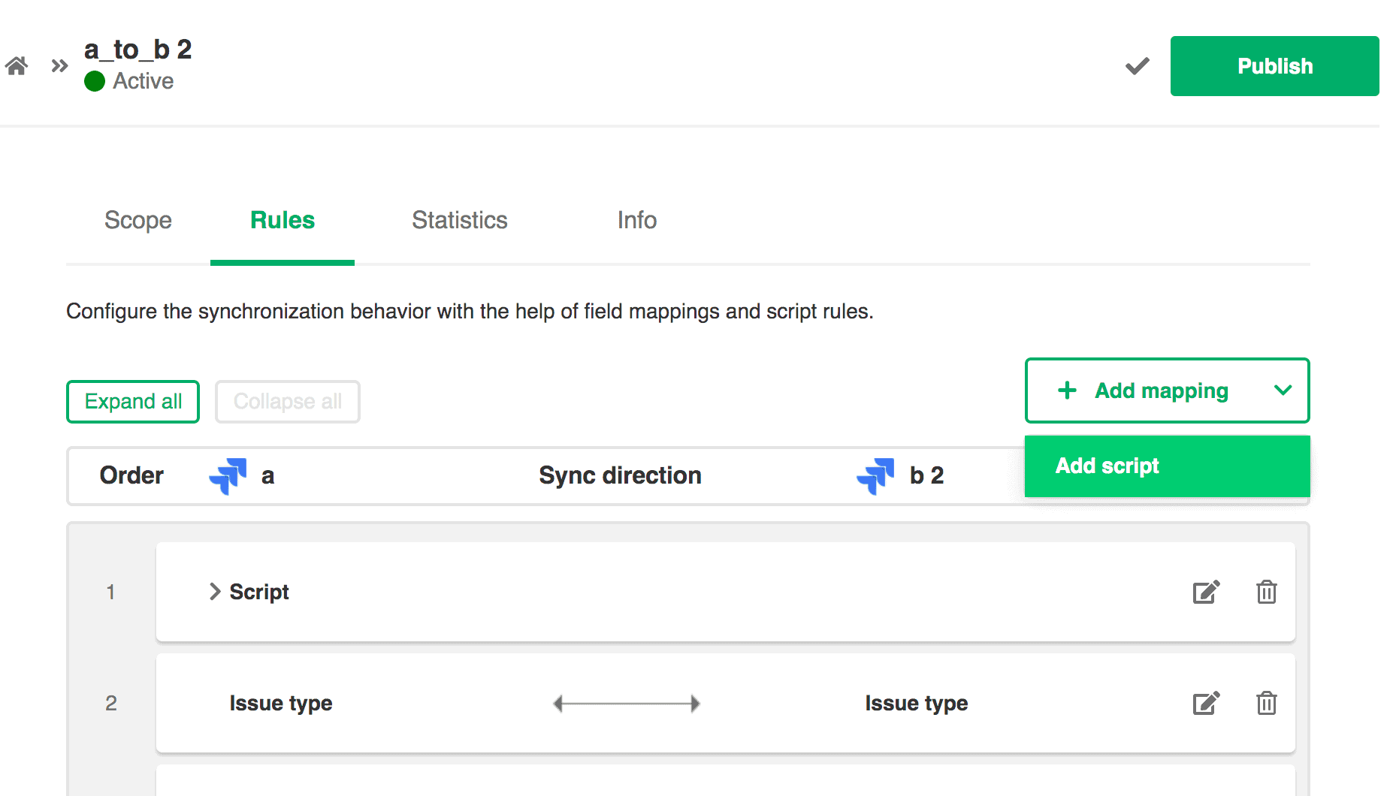Click right Issue type field label
The height and width of the screenshot is (796, 1396).
click(917, 704)
